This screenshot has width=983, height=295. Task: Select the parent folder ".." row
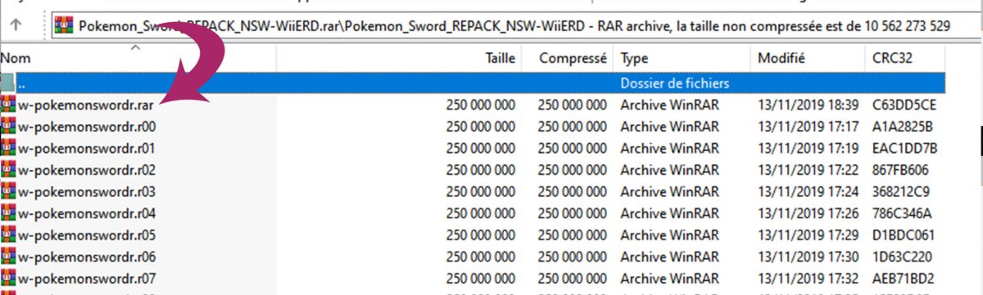point(473,83)
